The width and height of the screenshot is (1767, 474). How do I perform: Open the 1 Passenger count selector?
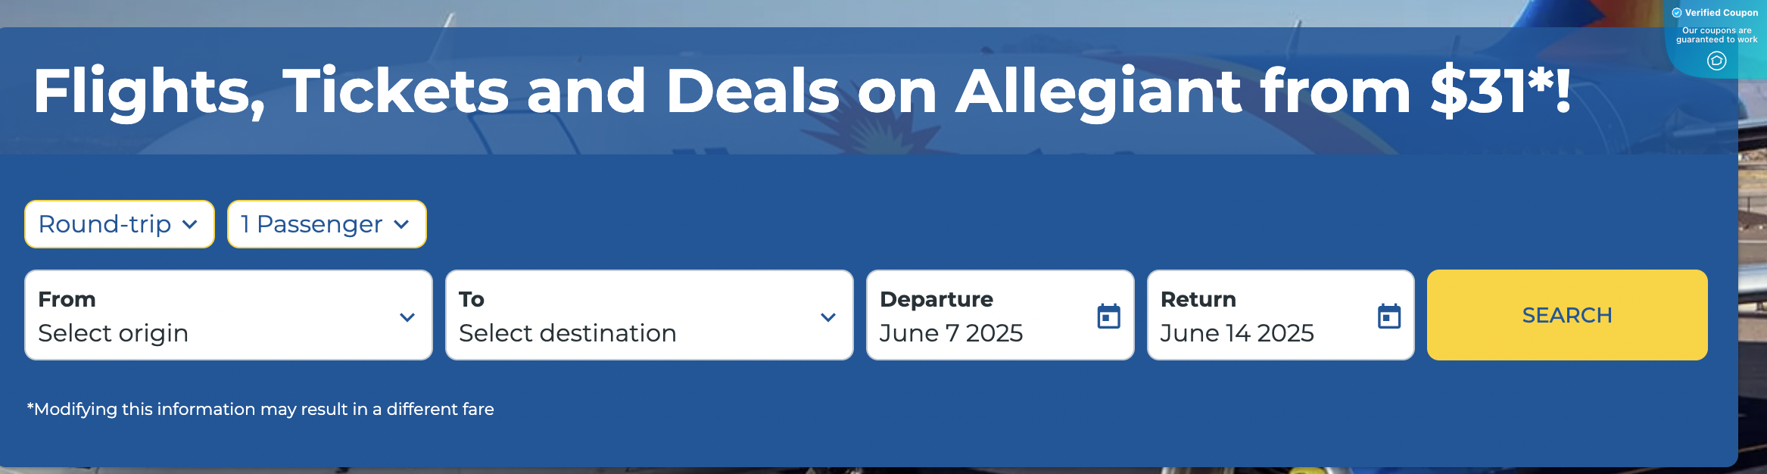click(x=326, y=224)
